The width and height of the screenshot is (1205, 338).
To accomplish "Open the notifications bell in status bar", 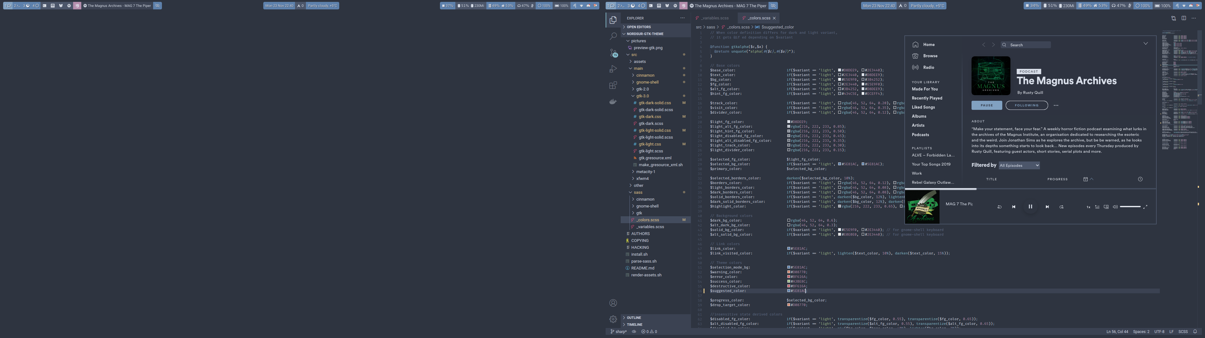I will (x=1195, y=332).
